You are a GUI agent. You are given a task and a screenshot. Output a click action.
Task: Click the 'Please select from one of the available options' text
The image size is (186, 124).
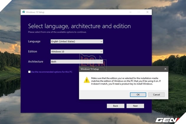pos(57,32)
